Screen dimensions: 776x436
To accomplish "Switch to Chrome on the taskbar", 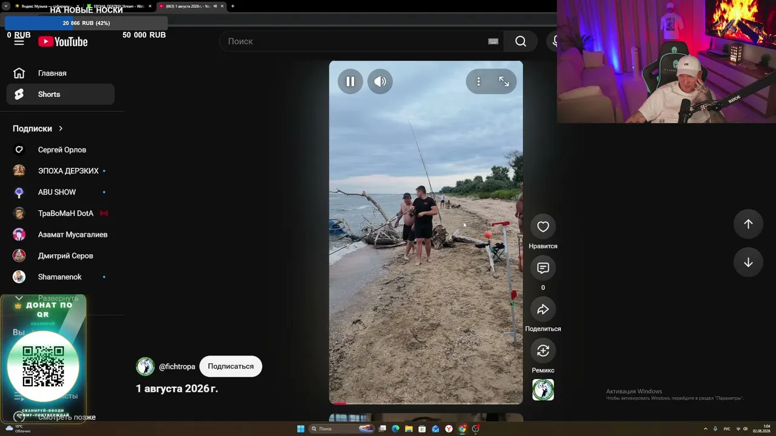I will pyautogui.click(x=462, y=429).
